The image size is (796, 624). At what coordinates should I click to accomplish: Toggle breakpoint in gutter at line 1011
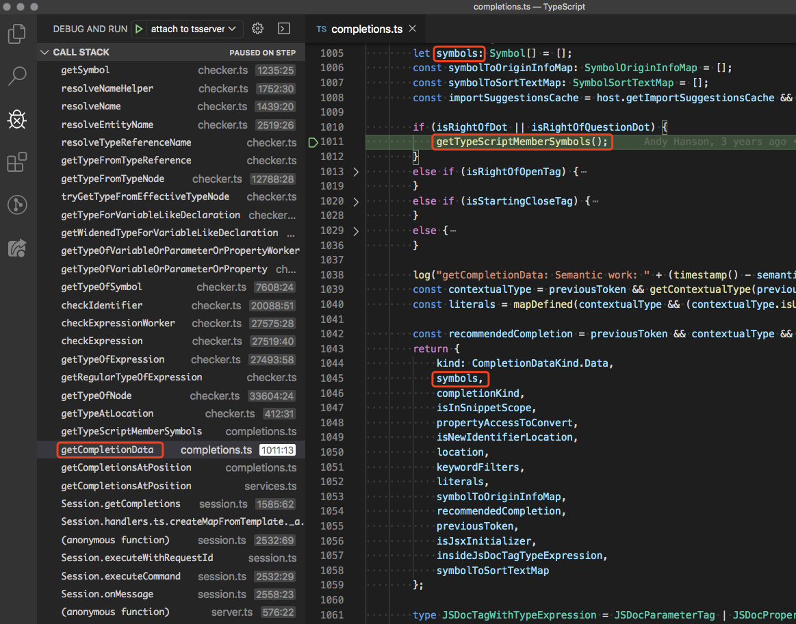[313, 142]
